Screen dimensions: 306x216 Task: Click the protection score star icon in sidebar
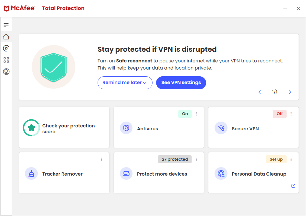(x=6, y=48)
